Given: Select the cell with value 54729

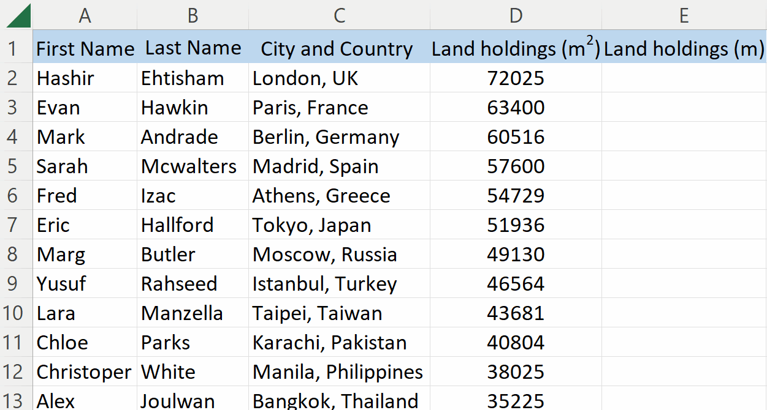Looking at the screenshot, I should coord(516,195).
